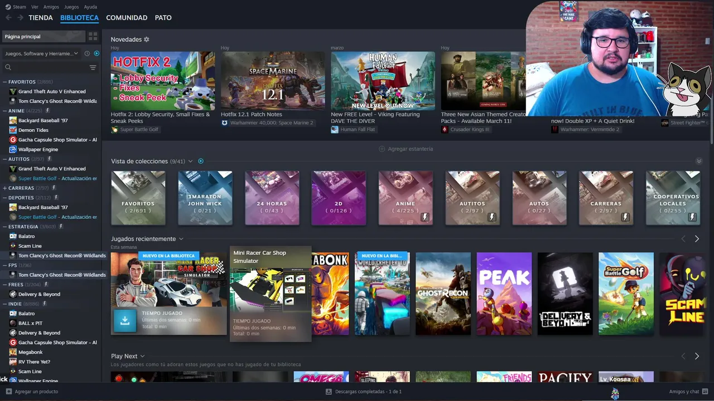Collapse the INDIE category
Viewport: 714px width, 401px height.
pos(5,304)
